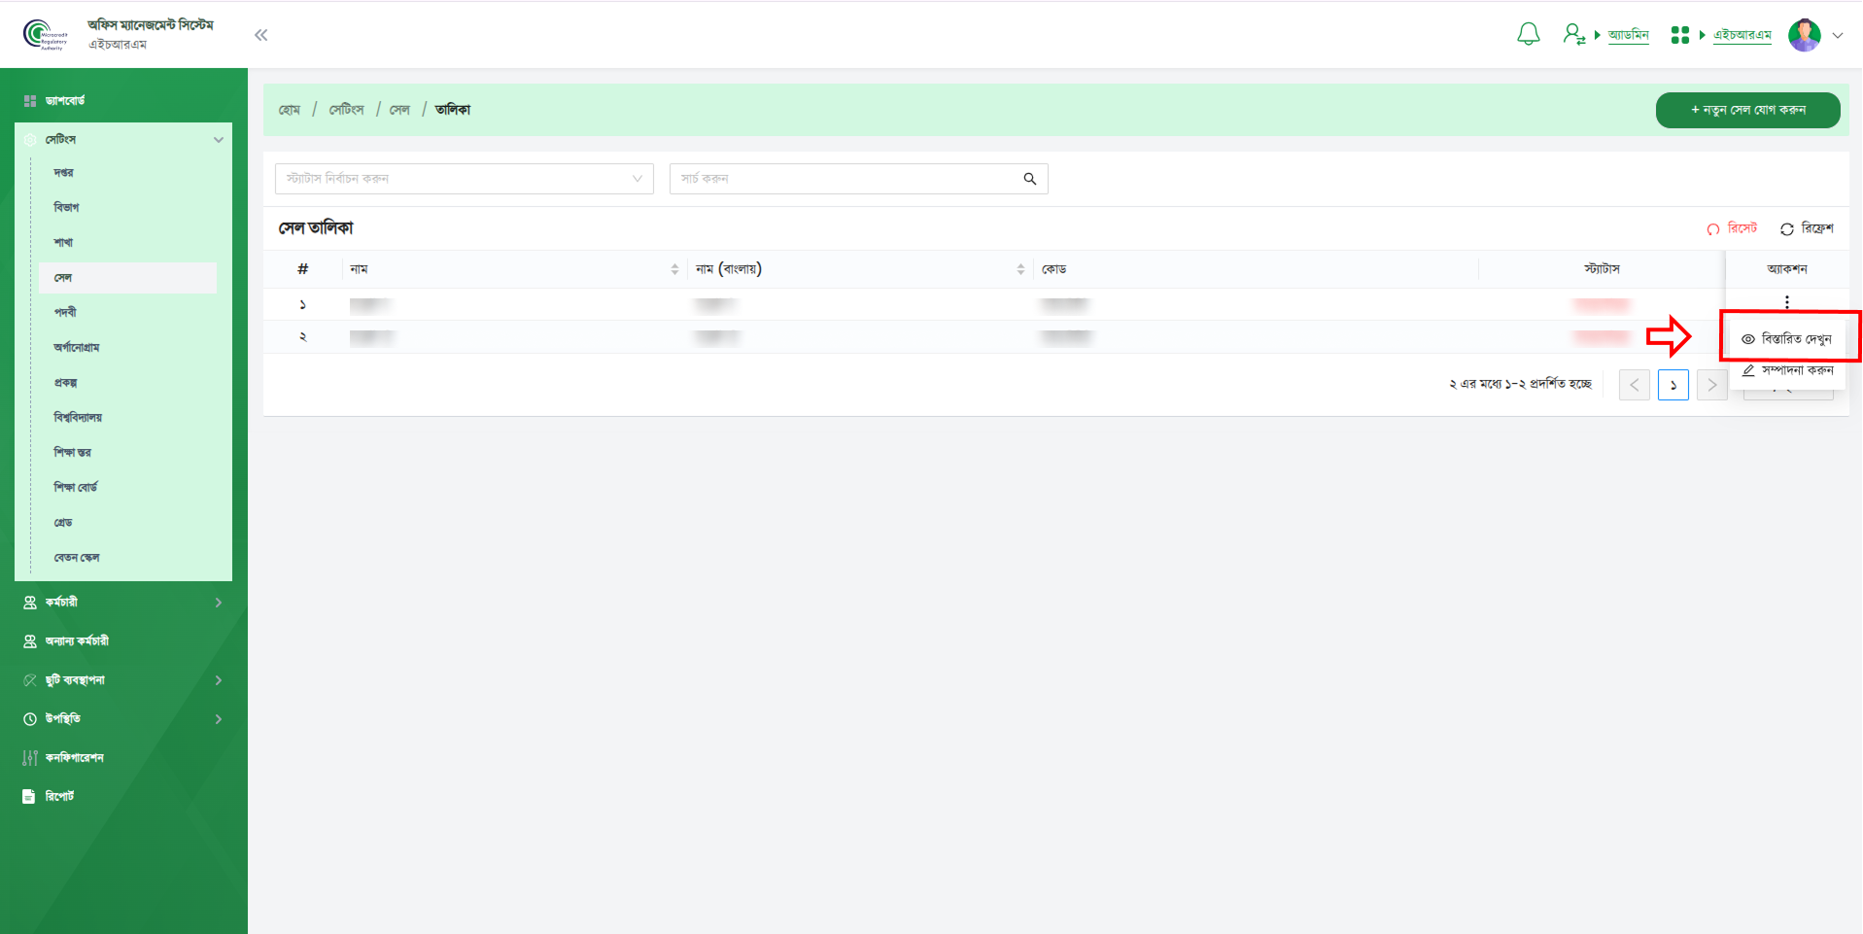The width and height of the screenshot is (1863, 934).
Task: Go to next pagination page arrow
Action: pos(1711,385)
